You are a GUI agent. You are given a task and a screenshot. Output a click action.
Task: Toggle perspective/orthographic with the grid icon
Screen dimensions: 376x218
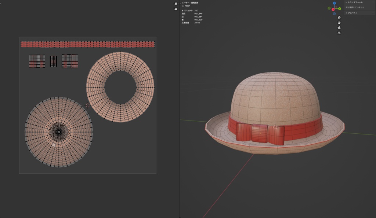click(339, 33)
